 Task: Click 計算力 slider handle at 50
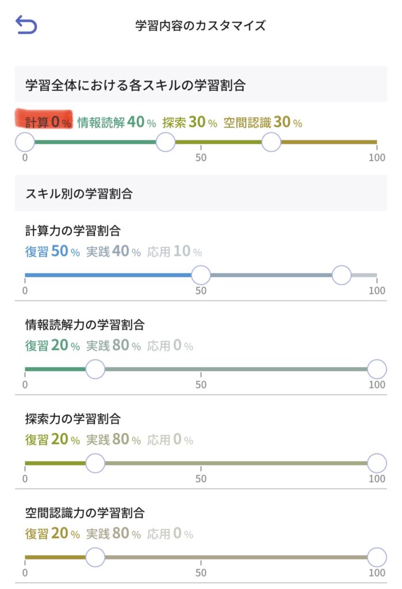(201, 275)
